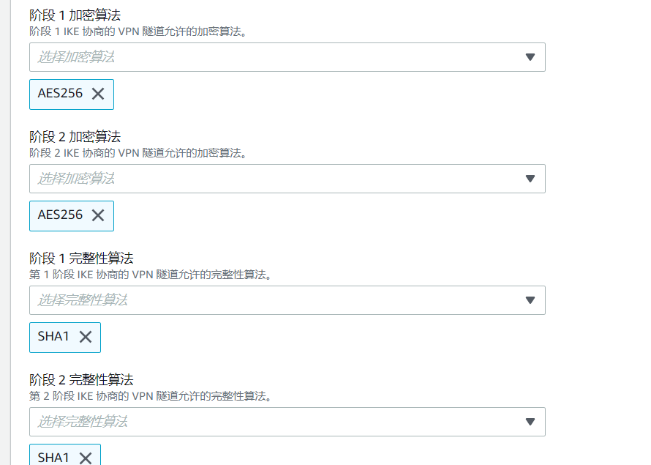Remove SHA1 tag under 阶段 1 完整性算法

point(86,337)
